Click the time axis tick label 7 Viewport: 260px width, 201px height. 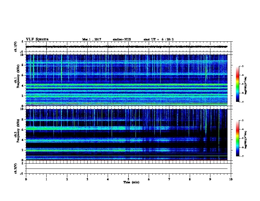pyautogui.click(x=169, y=179)
